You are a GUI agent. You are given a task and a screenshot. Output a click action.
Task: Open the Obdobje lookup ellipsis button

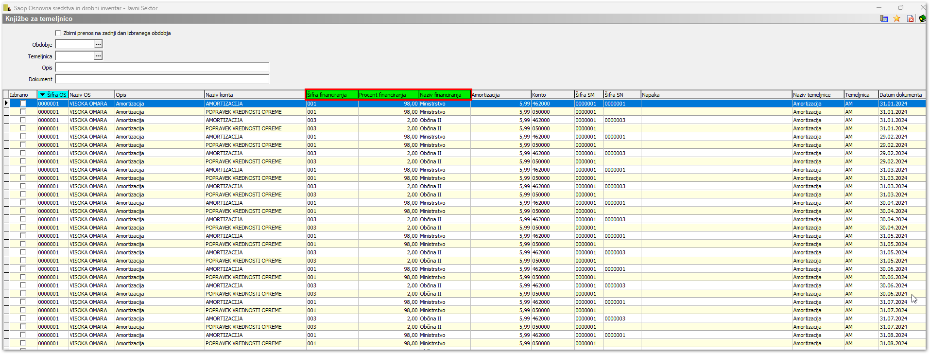click(x=98, y=44)
